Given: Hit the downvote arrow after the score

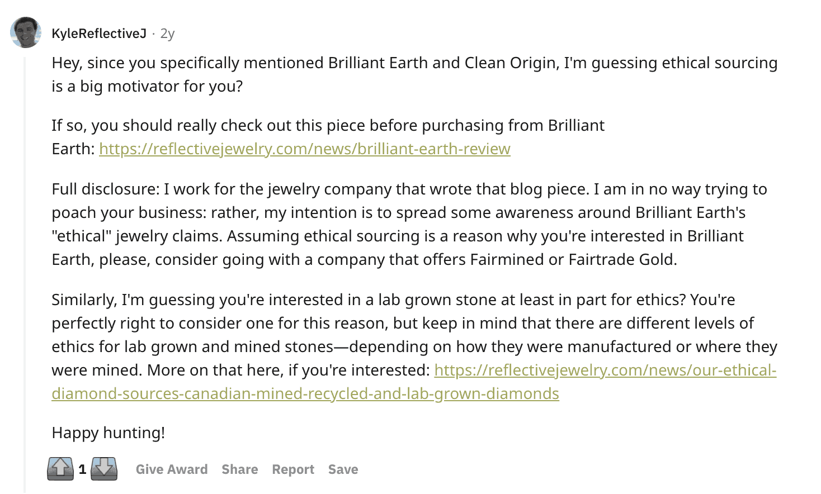Looking at the screenshot, I should click(104, 469).
